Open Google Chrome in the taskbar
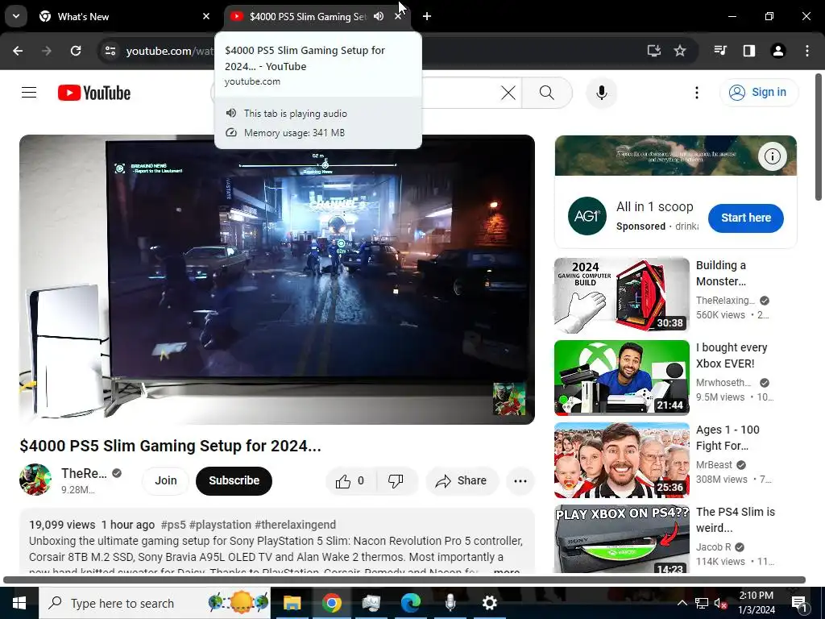 tap(331, 603)
